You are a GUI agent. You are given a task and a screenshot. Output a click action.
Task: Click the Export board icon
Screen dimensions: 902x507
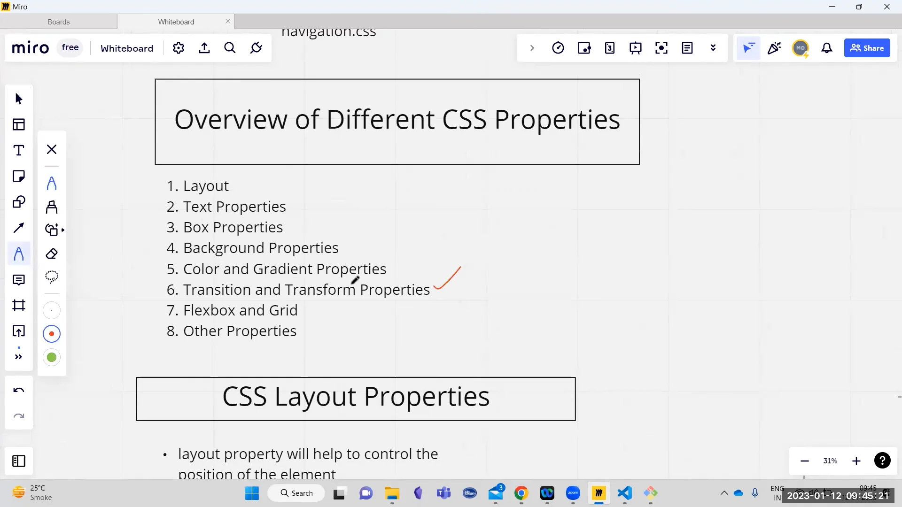[204, 48]
